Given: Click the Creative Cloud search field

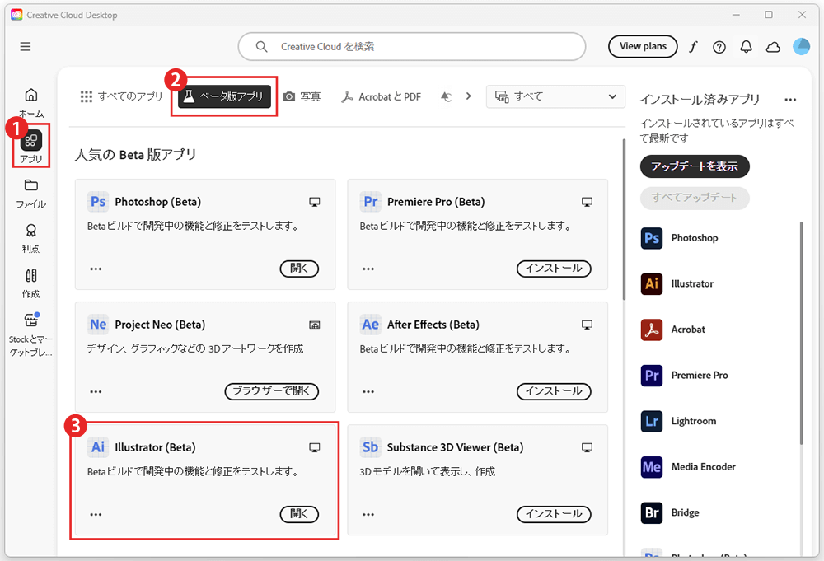Looking at the screenshot, I should 412,47.
